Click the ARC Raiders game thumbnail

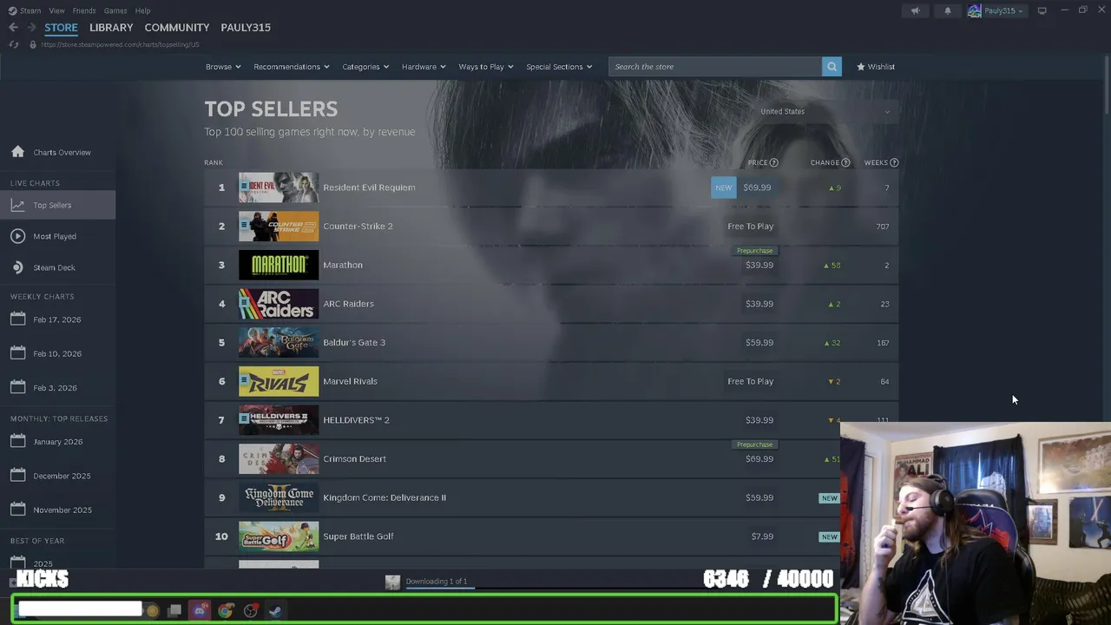pyautogui.click(x=279, y=304)
